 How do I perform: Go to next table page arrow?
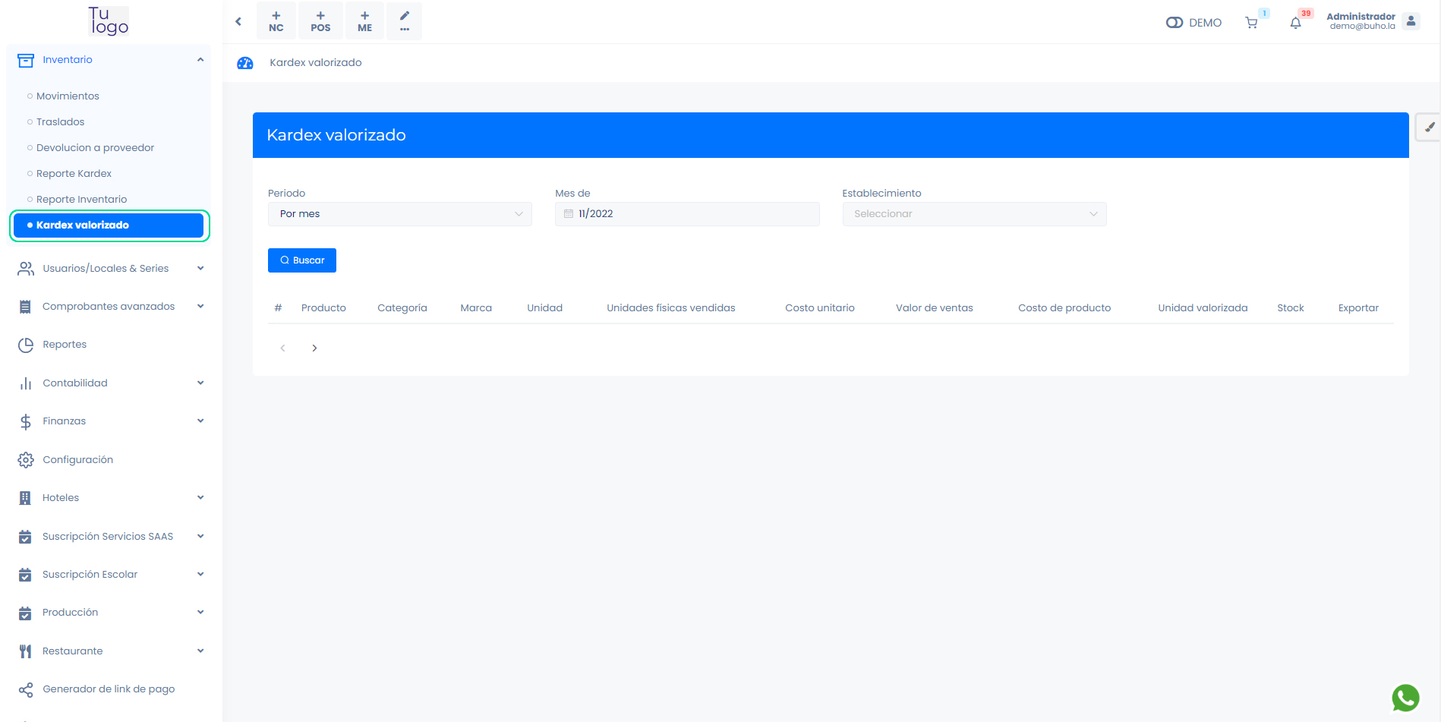coord(314,348)
